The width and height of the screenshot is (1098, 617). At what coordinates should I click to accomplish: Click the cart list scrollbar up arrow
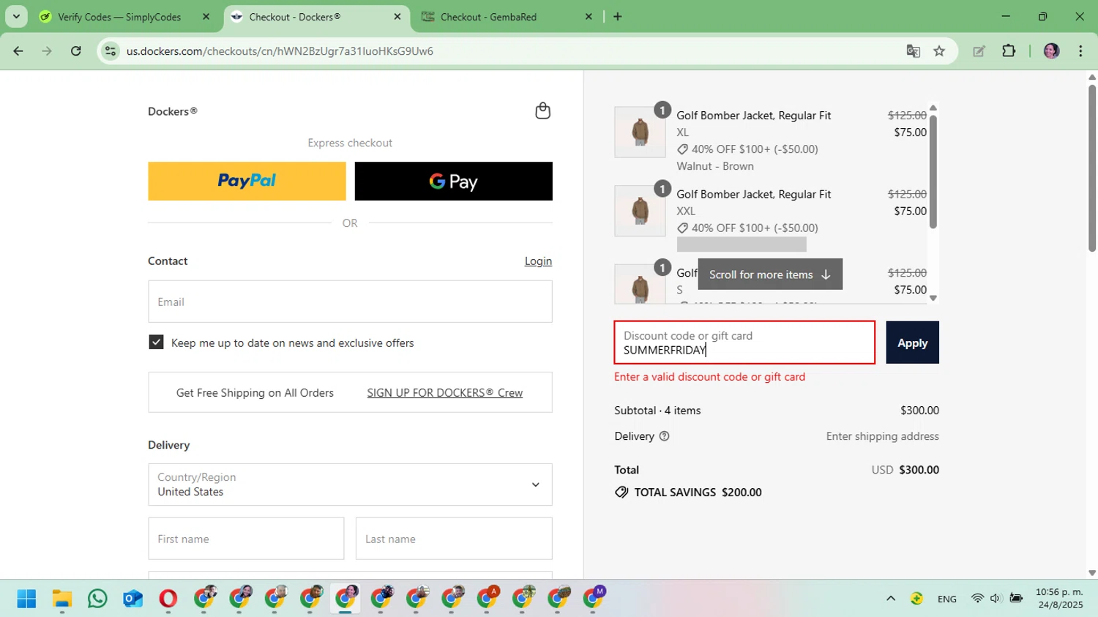pyautogui.click(x=933, y=108)
